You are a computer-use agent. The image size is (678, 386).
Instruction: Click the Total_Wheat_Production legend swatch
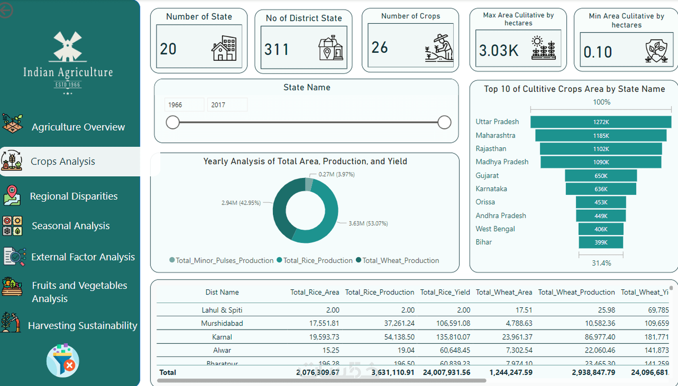tap(359, 260)
